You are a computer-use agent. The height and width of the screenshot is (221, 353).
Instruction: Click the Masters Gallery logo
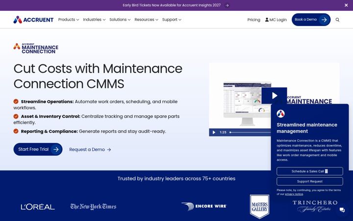tap(259, 207)
